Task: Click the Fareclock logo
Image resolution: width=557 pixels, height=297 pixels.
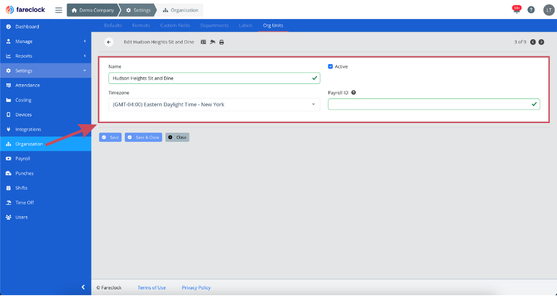Action: coord(26,10)
